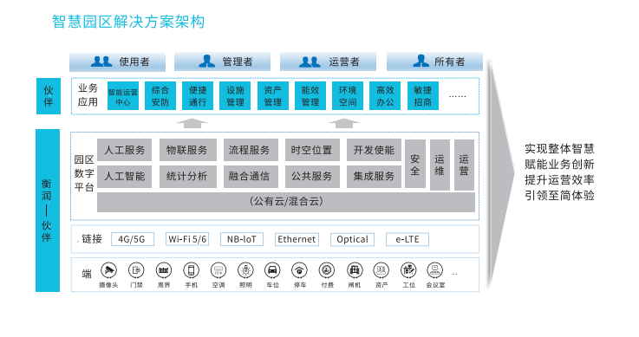Select the 空调 air conditioner icon

(x=218, y=270)
